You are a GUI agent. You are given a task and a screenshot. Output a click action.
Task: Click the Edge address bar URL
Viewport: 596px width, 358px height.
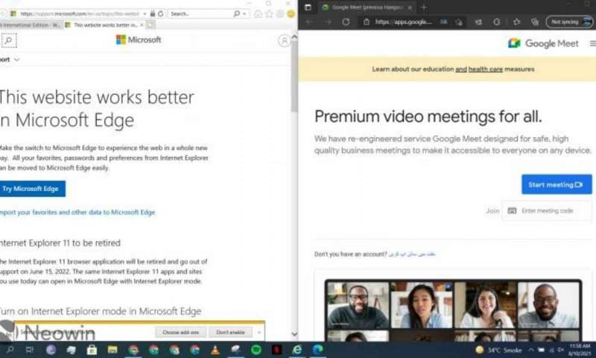(x=403, y=22)
